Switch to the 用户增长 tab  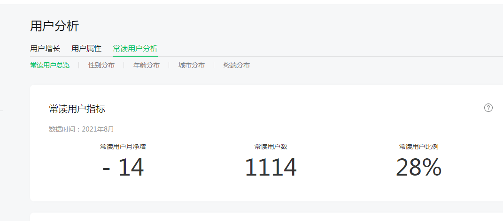point(45,49)
